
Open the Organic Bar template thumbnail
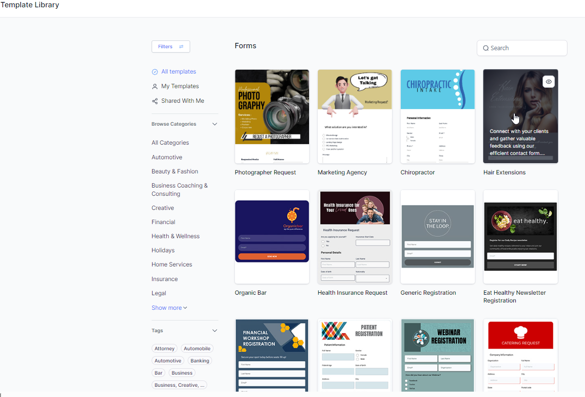(x=272, y=237)
